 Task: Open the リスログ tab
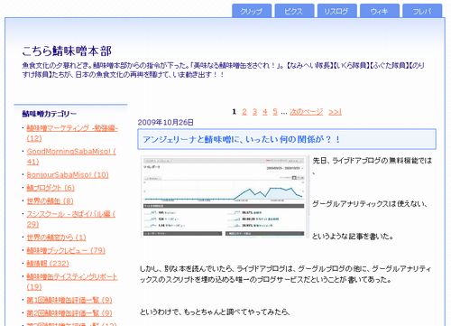tap(337, 11)
